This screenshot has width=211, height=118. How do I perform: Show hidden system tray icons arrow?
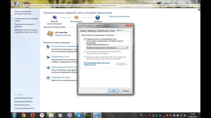click(146, 115)
